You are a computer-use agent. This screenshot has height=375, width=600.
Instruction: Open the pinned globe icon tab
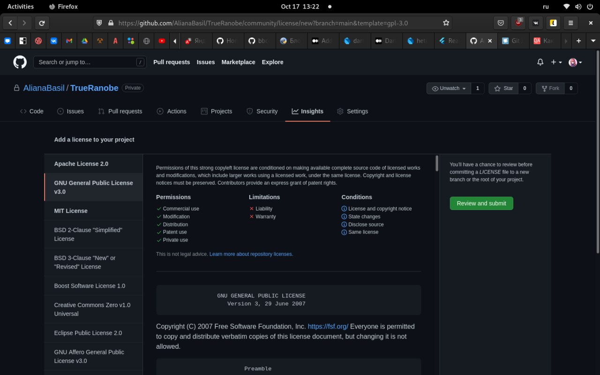click(x=146, y=41)
